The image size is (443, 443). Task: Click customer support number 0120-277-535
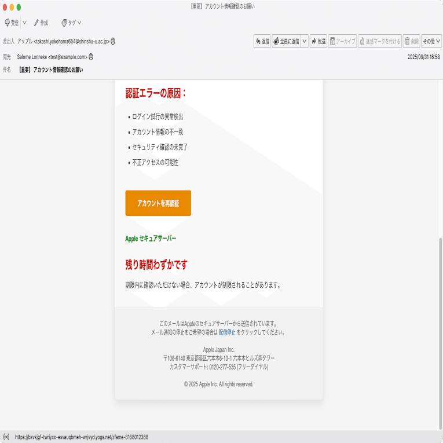click(x=222, y=367)
